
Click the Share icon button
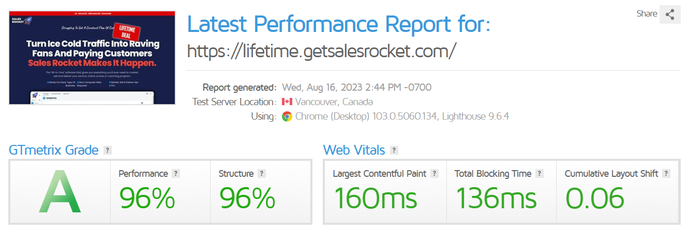670,14
